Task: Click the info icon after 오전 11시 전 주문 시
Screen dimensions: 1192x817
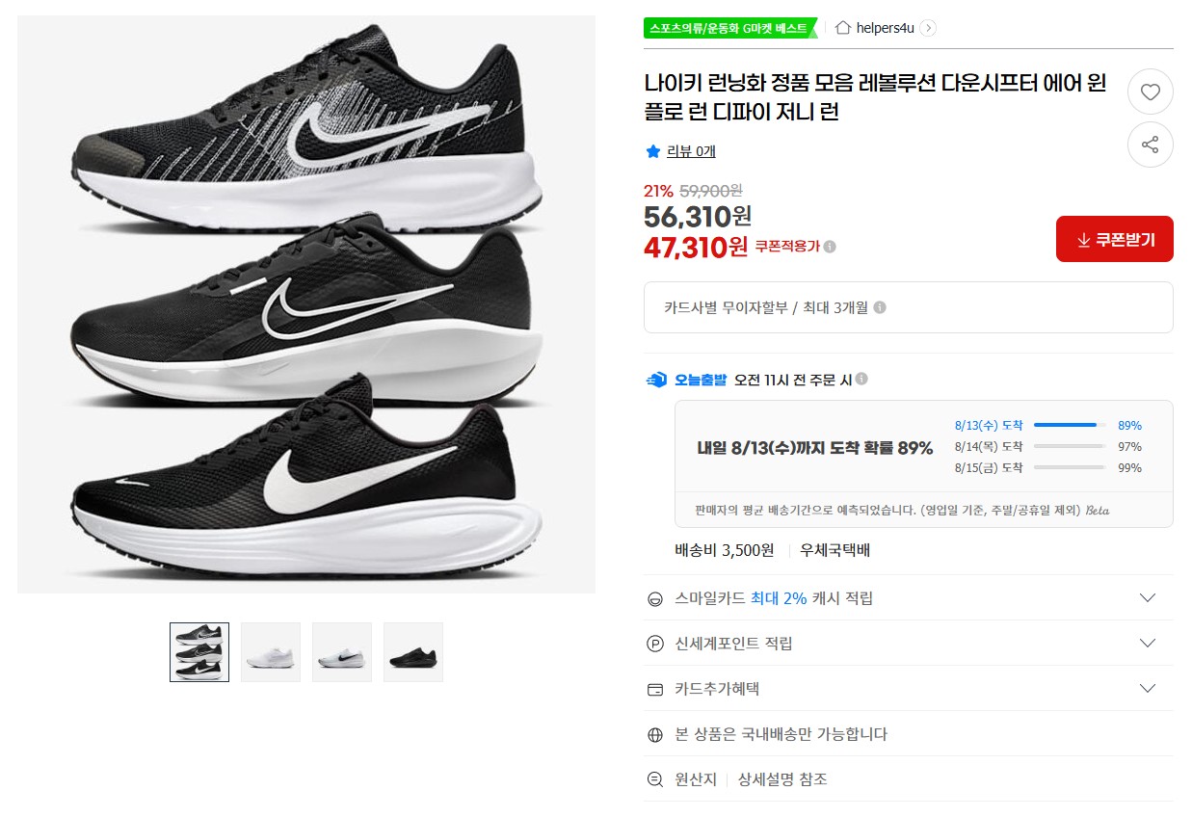Action: tap(861, 380)
